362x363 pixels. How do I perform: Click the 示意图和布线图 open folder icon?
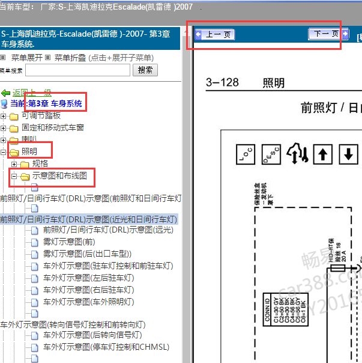click(25, 177)
